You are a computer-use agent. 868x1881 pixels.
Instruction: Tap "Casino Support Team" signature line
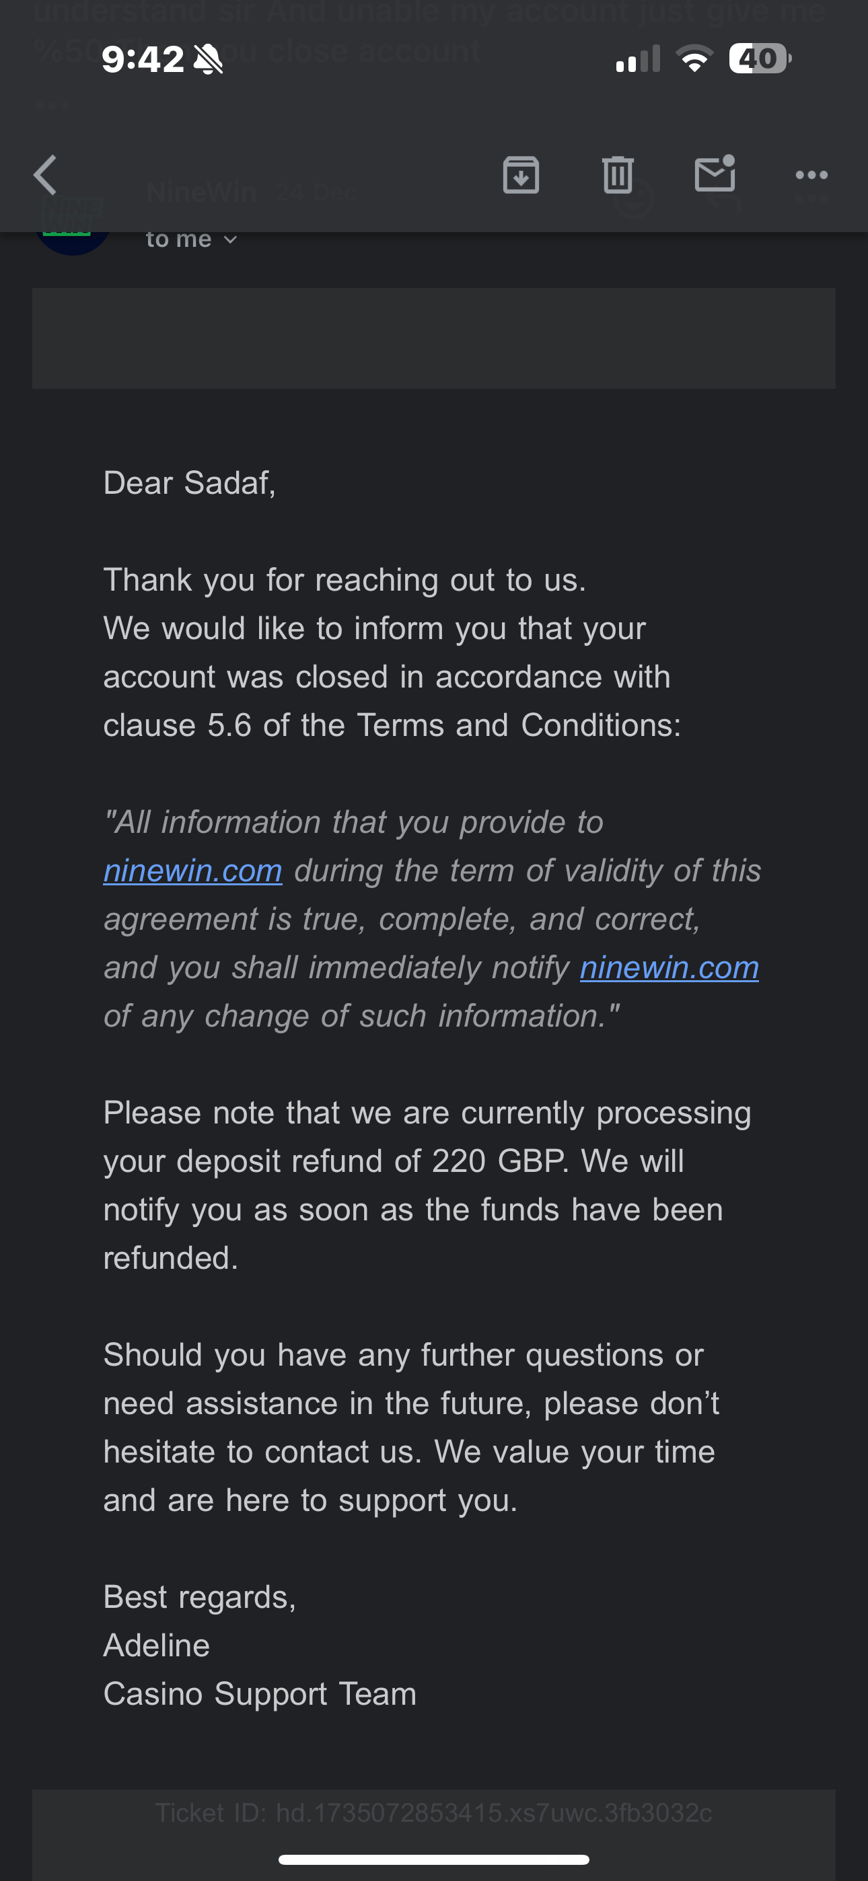260,1694
